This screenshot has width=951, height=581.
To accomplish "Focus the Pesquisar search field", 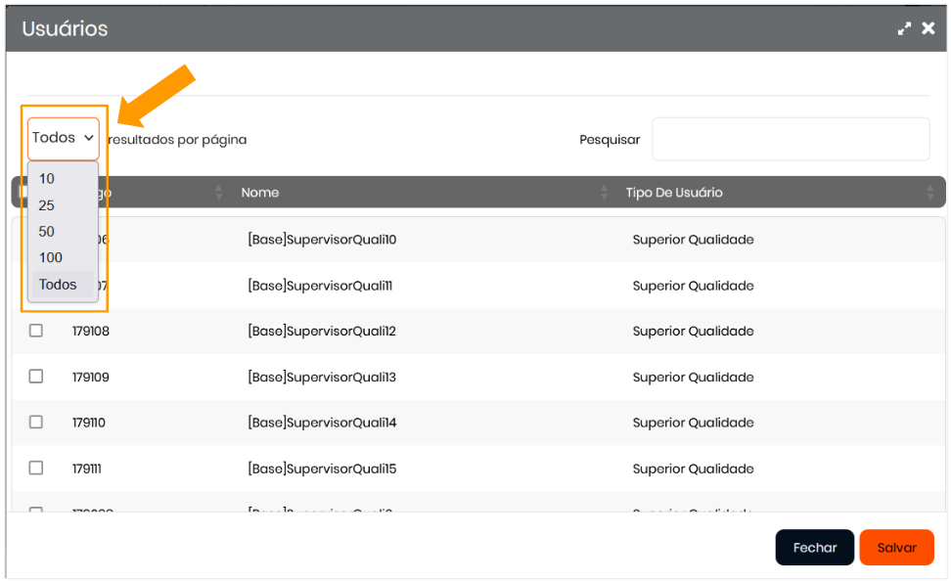I will (790, 139).
